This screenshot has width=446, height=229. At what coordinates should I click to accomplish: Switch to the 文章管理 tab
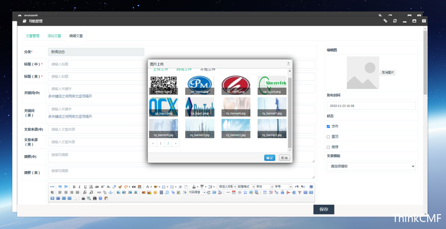33,36
